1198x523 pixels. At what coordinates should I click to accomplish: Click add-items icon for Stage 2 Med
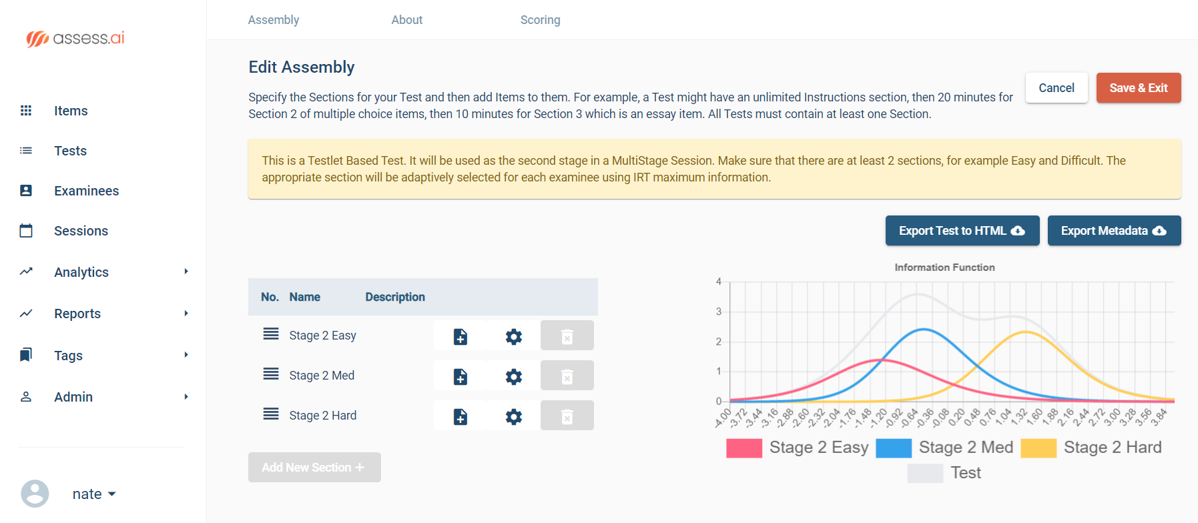460,376
